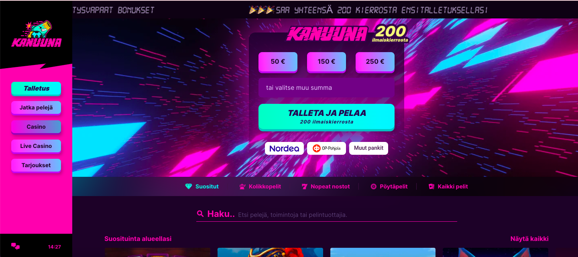Viewport: 578px width, 257px height.
Task: Click the custom amount field 'tai valitse muu summa'
Action: click(326, 88)
